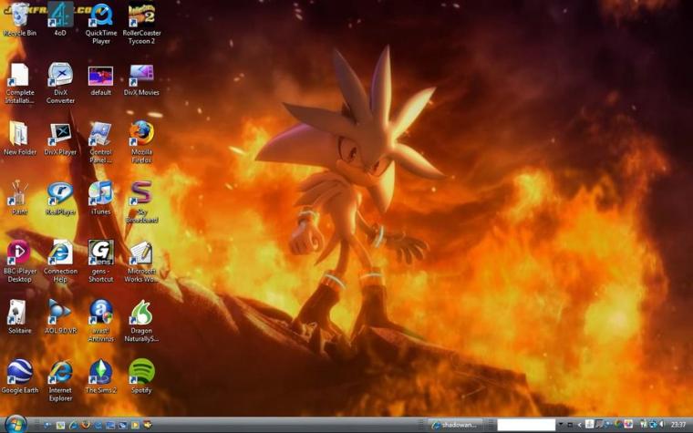The image size is (693, 433).
Task: Click the volume speaker tray icon
Action: [662, 424]
